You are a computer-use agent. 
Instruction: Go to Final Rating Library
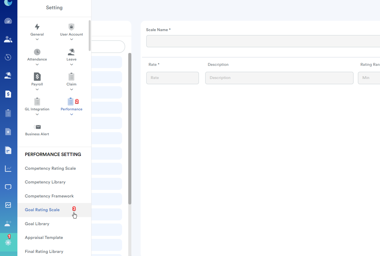(x=44, y=252)
